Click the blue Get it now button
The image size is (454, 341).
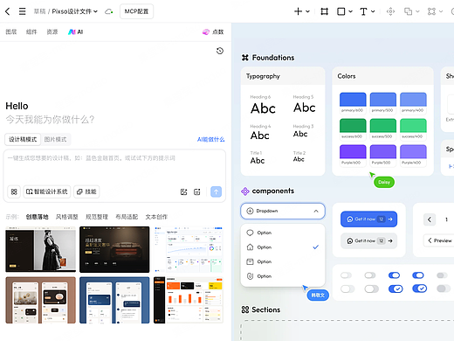coord(368,219)
